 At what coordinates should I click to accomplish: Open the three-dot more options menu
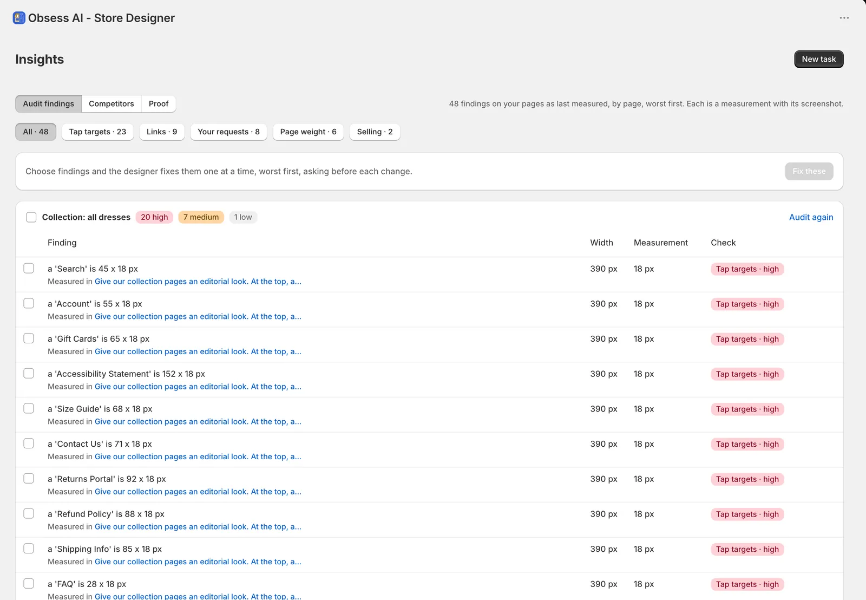[844, 18]
